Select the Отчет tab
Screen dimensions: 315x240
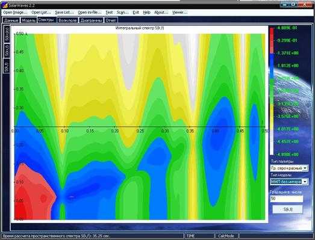111,20
